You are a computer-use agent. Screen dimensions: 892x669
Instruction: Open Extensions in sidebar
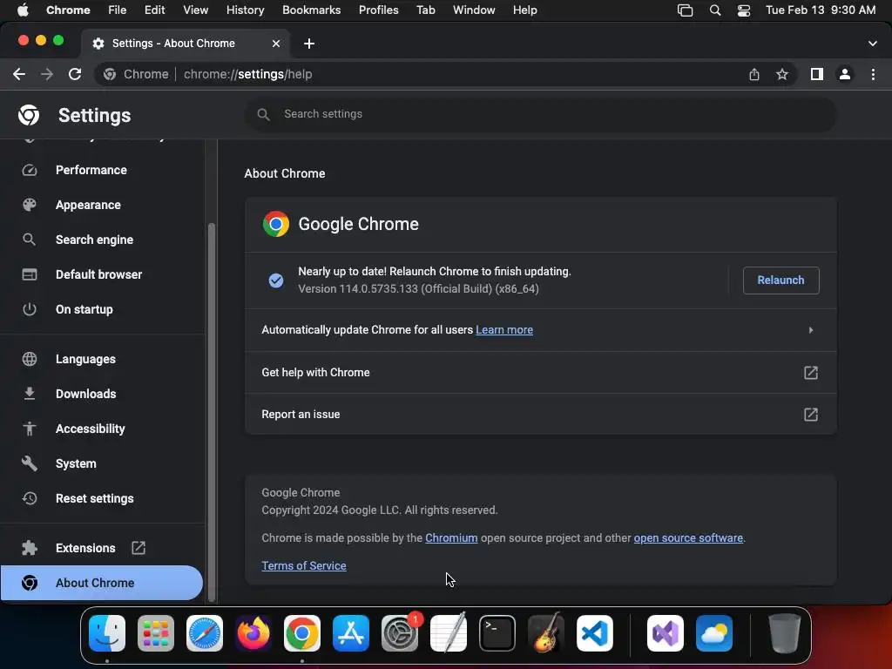85,549
